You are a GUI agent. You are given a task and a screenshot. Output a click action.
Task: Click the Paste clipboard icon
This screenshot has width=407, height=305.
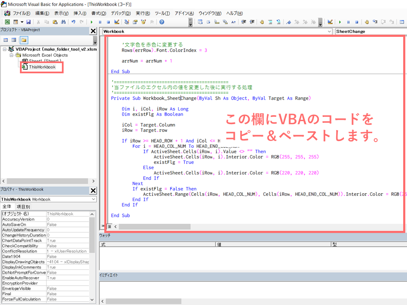[55, 22]
